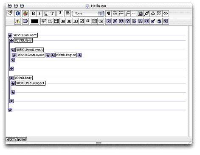The image size is (200, 155).
Task: Insert a browser list element
Action: click(x=94, y=21)
